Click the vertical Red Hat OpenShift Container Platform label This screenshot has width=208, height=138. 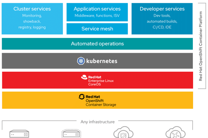(x=201, y=46)
